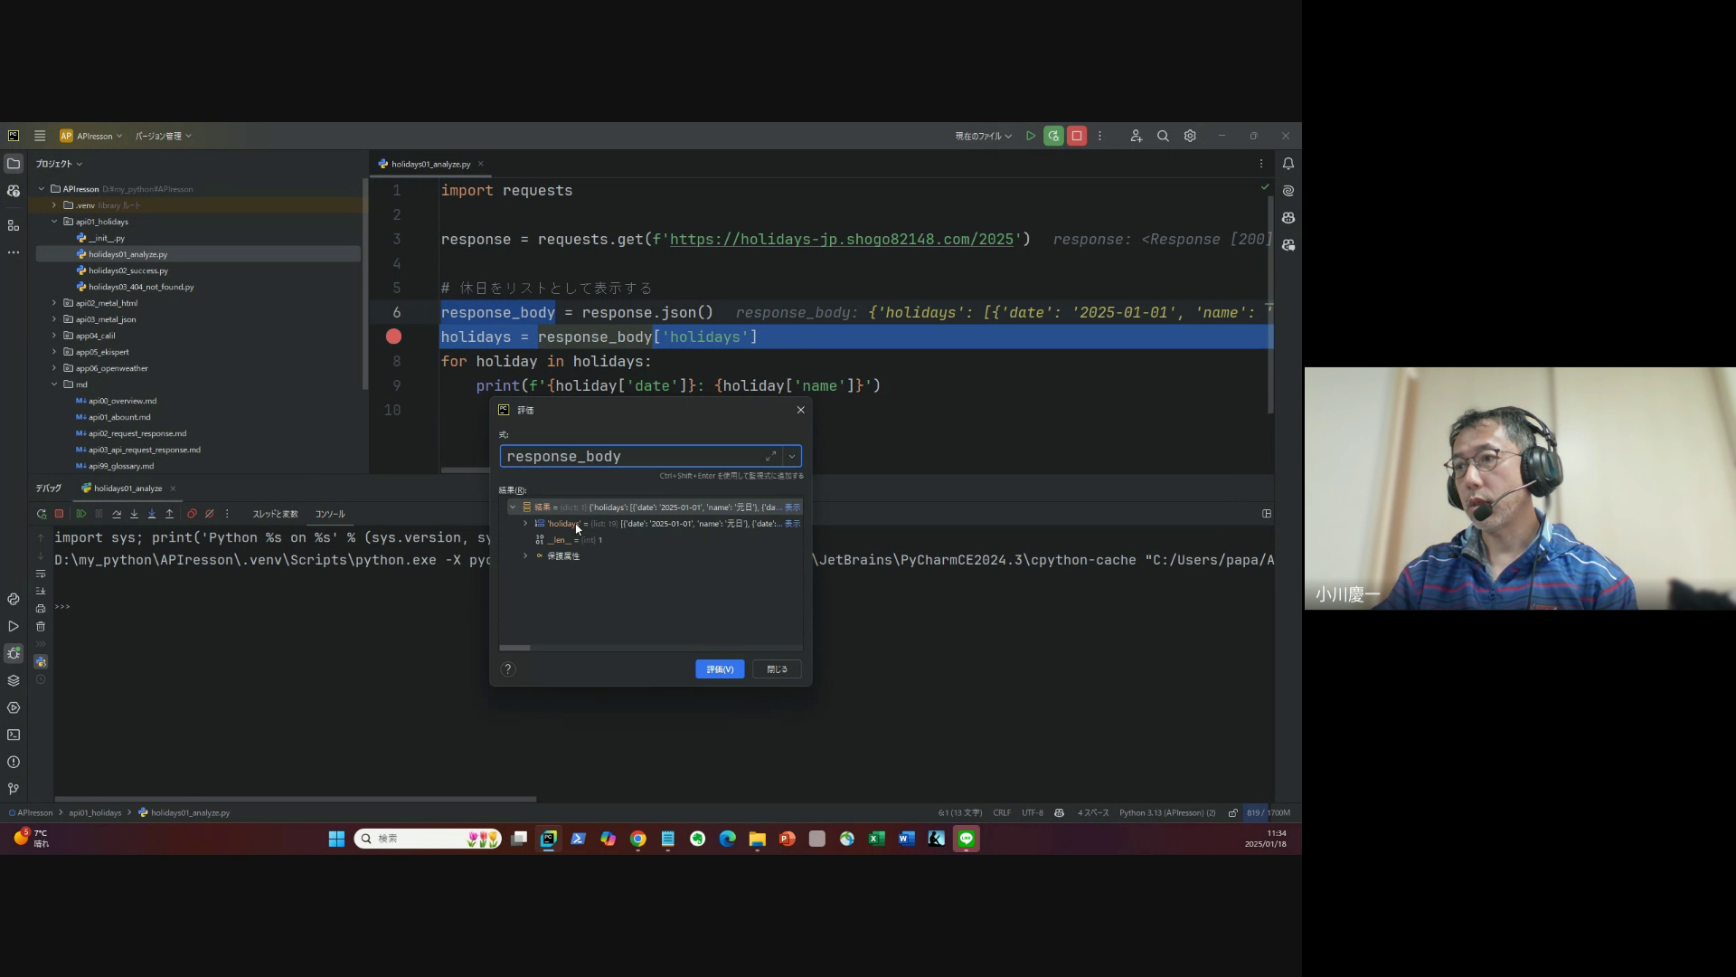1736x977 pixels.
Task: Click the Step Over debug icon
Action: pyautogui.click(x=117, y=514)
